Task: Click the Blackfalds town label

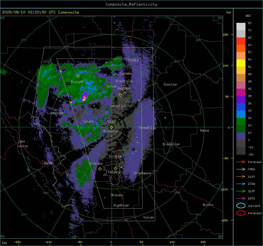Action: 124,81
